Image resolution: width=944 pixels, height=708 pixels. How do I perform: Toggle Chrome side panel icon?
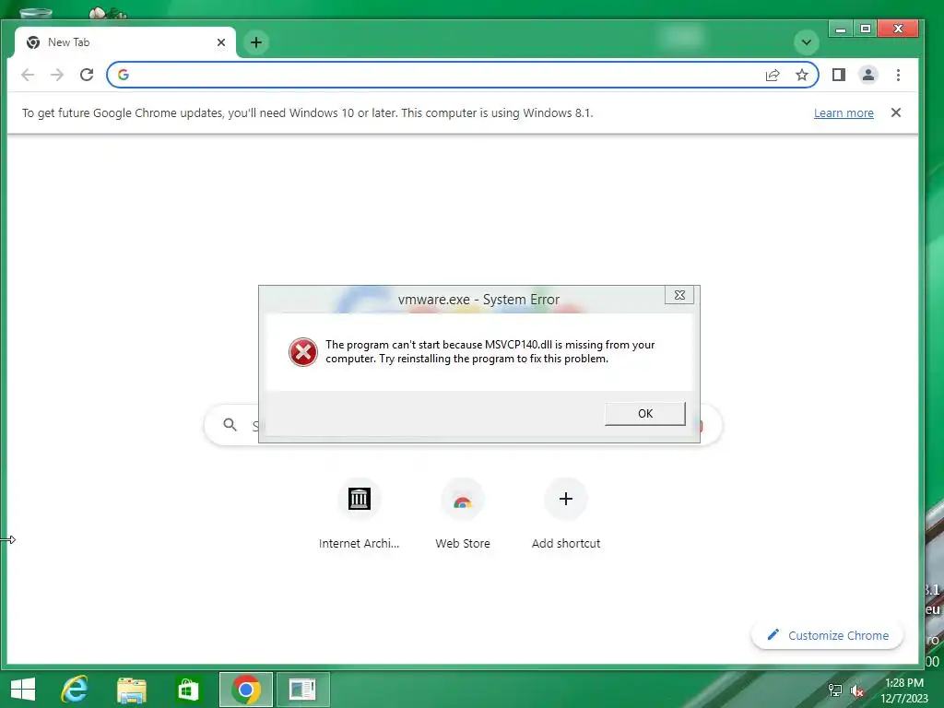pos(839,75)
